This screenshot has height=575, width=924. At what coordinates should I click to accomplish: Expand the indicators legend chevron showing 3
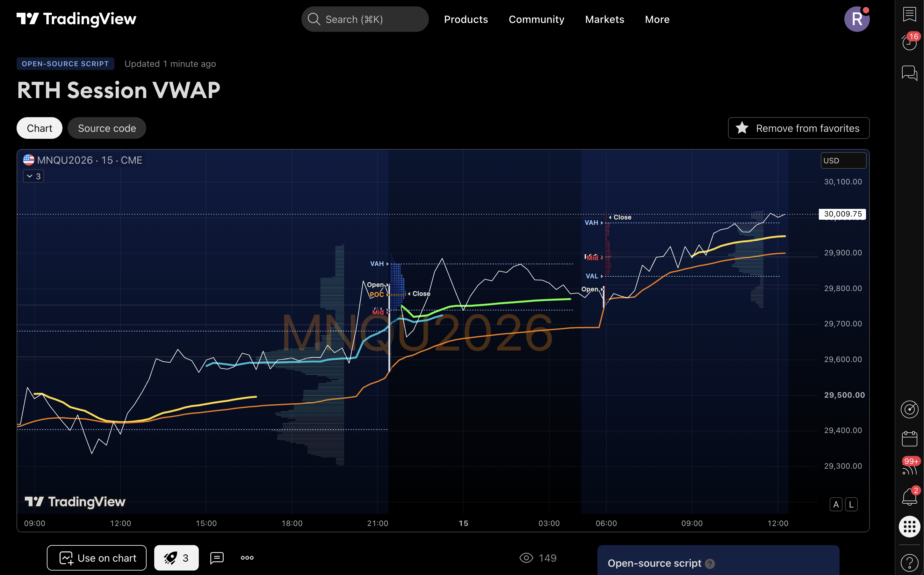33,176
